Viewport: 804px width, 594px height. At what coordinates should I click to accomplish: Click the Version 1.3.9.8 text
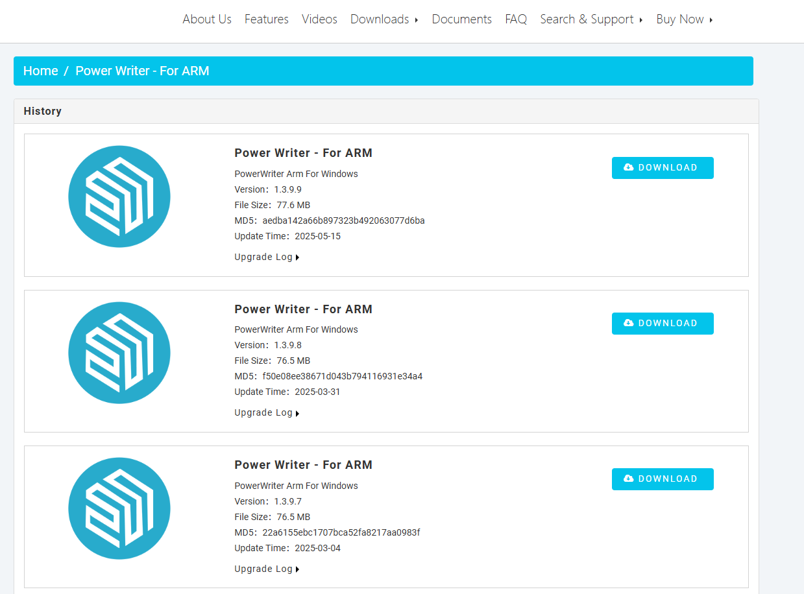point(268,345)
